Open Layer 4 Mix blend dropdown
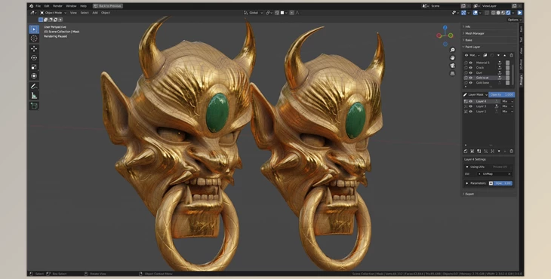551x279 pixels. (x=507, y=101)
